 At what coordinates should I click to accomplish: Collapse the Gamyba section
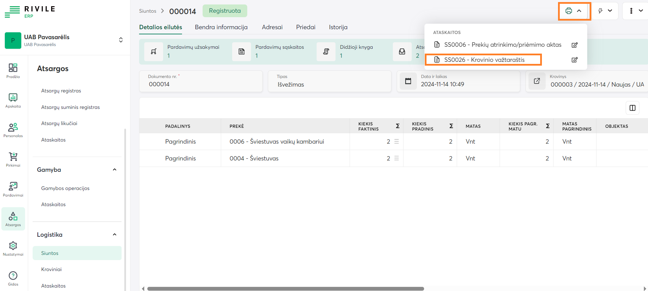coord(114,170)
